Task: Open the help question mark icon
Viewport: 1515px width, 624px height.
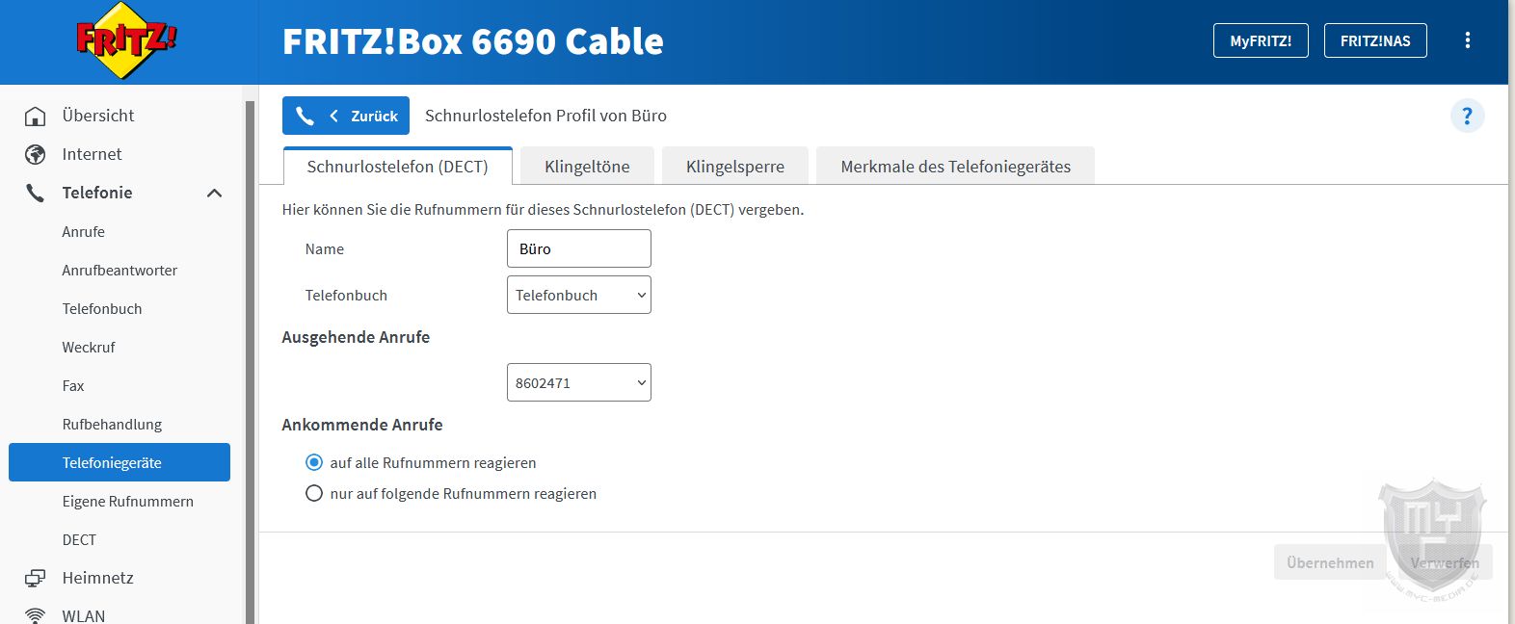Action: tap(1467, 116)
